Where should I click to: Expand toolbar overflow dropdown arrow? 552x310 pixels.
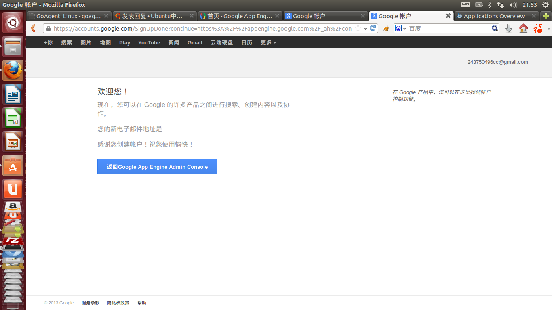click(549, 29)
